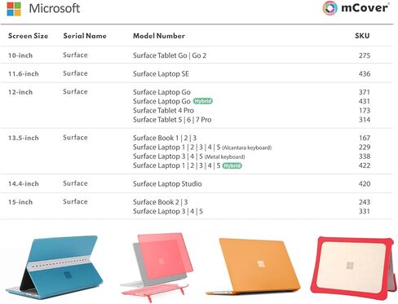Click the Surface Book 1 | 2 | 3 entry
Viewport: 398px width, 304px height.
click(165, 138)
